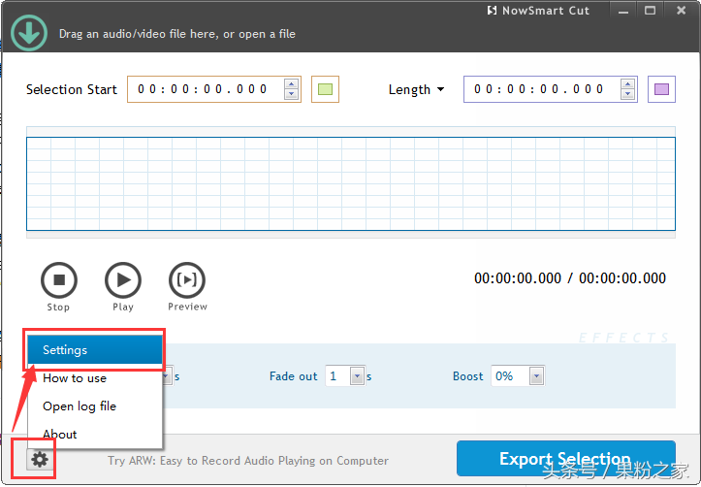Select Open log file menu entry
701x487 pixels.
95,406
